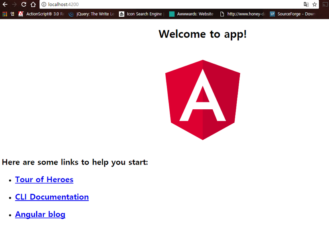Open the Awwwards: Website bookmark

pos(191,14)
